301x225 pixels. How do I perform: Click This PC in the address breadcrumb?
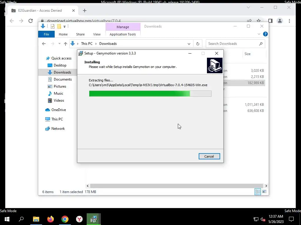pyautogui.click(x=87, y=44)
